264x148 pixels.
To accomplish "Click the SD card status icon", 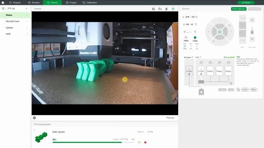I will click(x=153, y=9).
